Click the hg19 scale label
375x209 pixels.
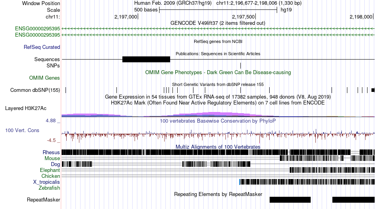(286, 10)
